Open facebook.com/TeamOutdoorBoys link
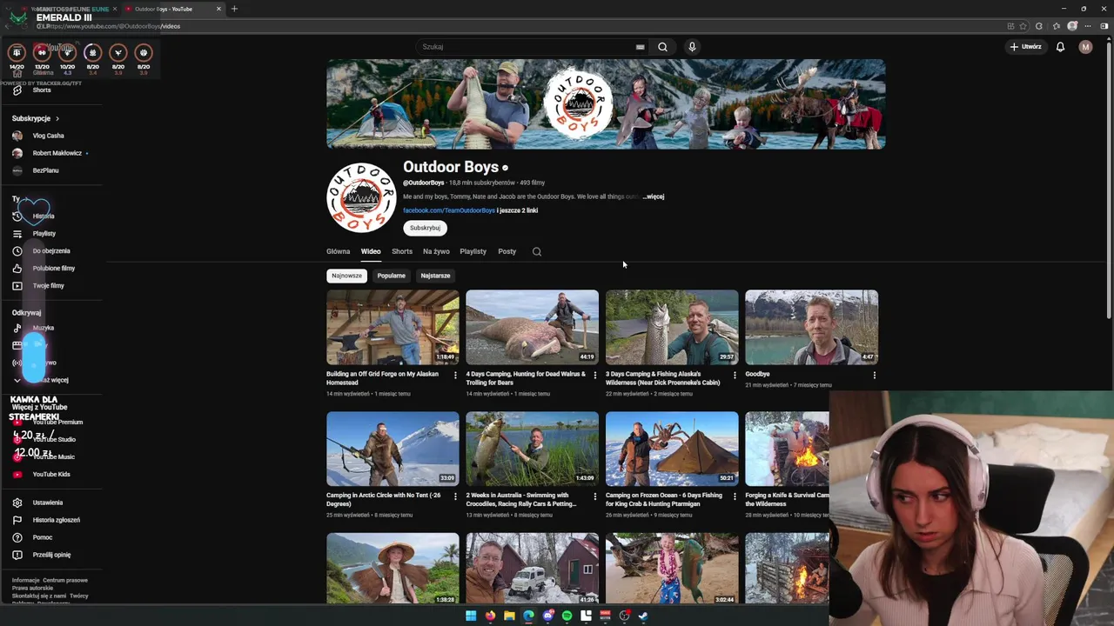 point(448,210)
